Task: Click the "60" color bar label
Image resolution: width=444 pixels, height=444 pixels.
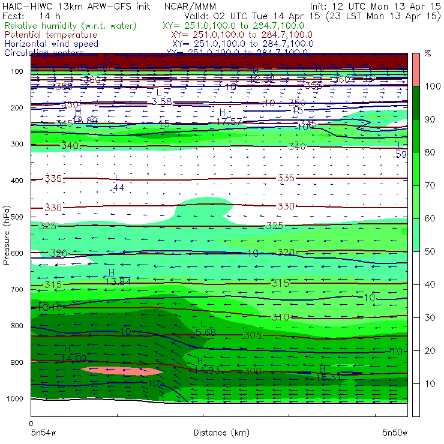Action: pos(430,218)
